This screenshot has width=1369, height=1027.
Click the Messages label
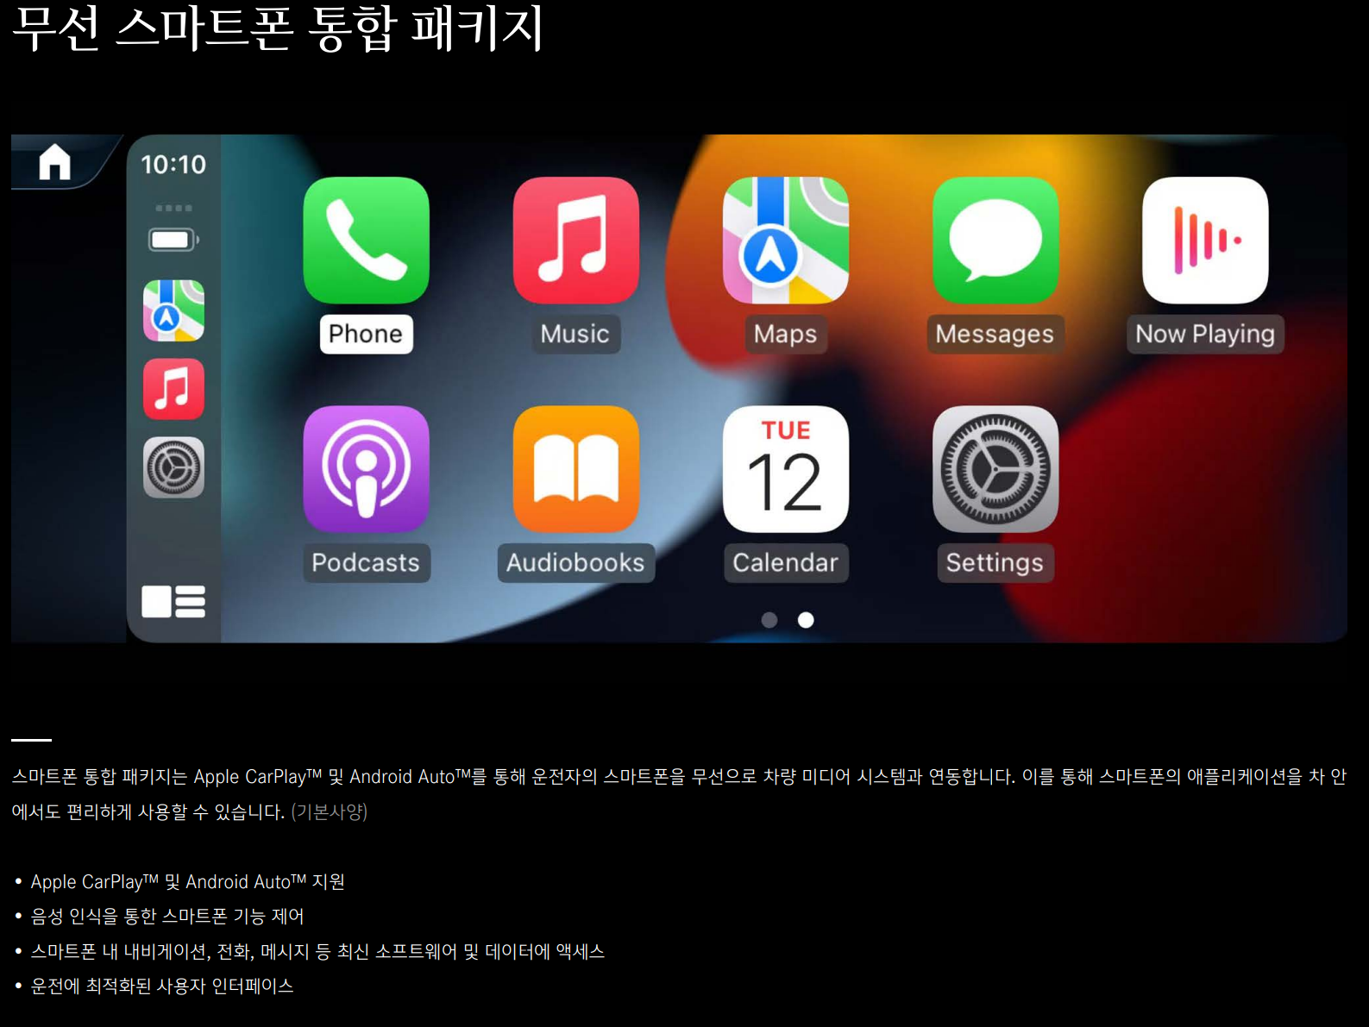click(995, 334)
